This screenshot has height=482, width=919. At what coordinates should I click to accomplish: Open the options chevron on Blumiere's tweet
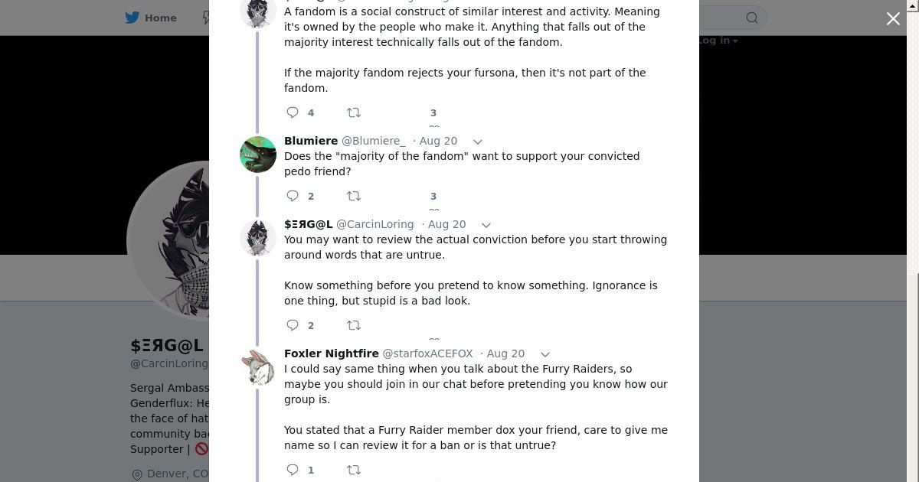pos(478,142)
